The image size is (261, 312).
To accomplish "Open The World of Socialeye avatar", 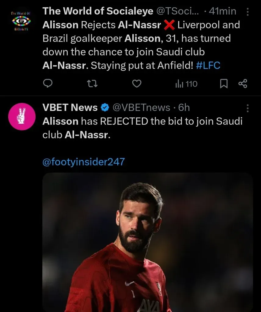I will click(21, 21).
